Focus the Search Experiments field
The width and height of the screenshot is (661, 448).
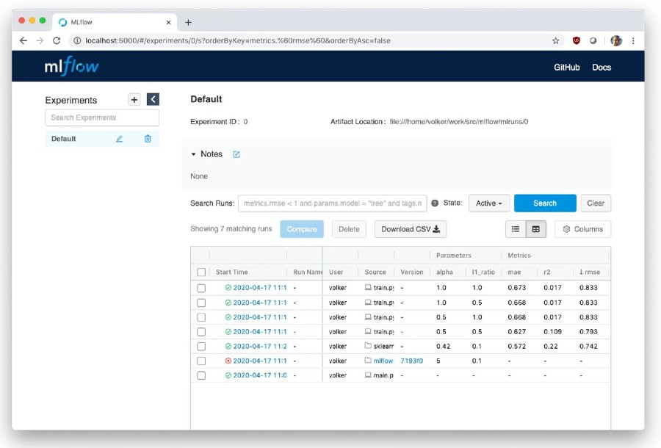click(x=102, y=118)
